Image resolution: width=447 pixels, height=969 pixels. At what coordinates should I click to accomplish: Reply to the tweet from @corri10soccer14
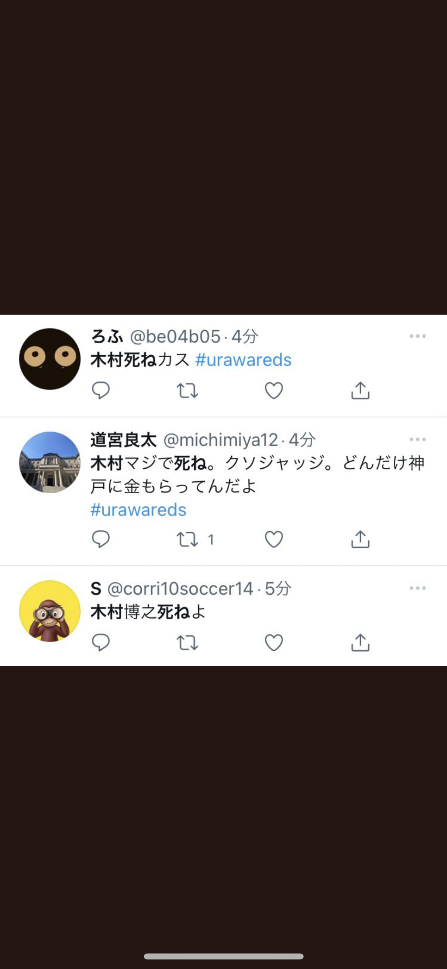[x=101, y=642]
